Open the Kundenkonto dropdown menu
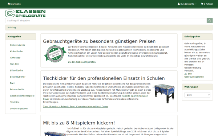 point(187,4)
